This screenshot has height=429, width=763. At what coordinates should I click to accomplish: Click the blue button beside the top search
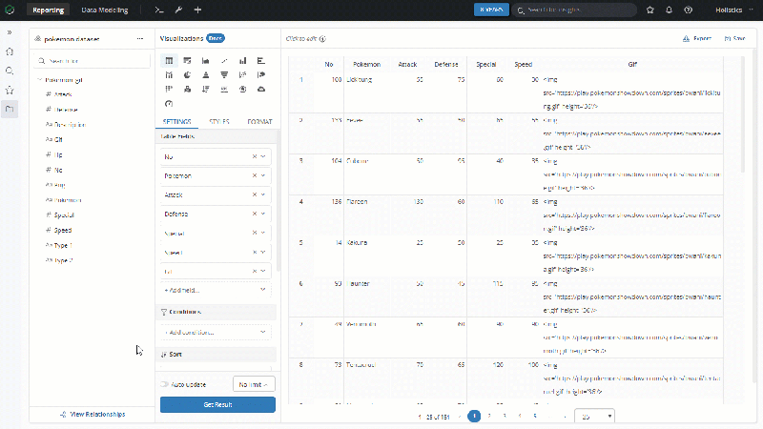coord(491,10)
